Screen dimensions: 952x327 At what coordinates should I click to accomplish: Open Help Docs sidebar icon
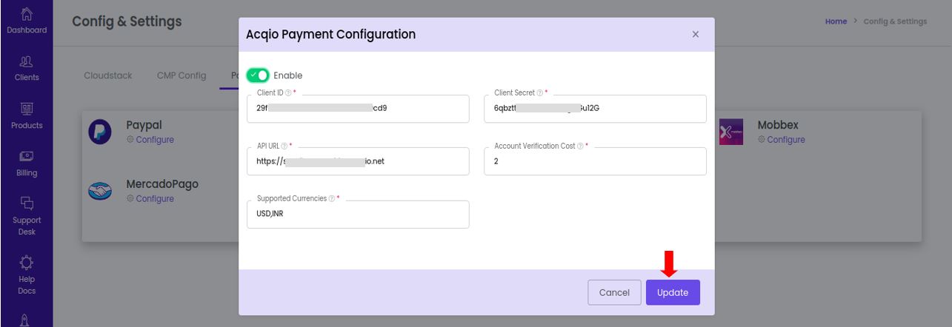click(27, 274)
